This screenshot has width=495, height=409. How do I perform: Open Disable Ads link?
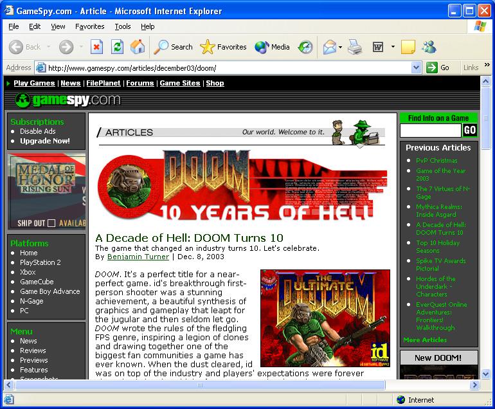pyautogui.click(x=37, y=131)
